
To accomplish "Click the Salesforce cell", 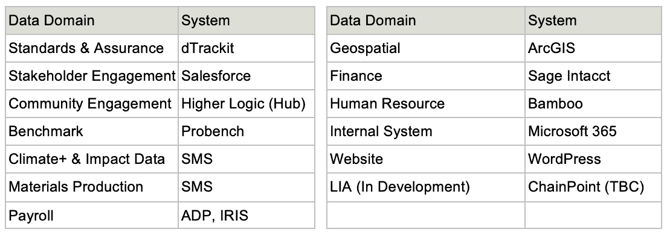I will 246,76.
